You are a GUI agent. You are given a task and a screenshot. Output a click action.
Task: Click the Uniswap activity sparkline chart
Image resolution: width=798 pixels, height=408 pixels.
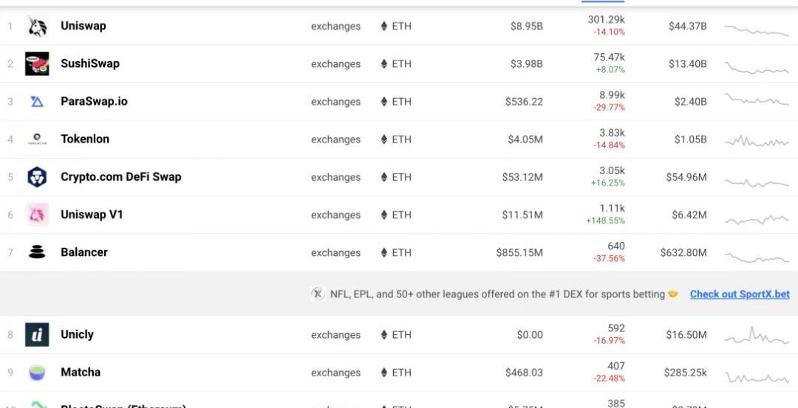[x=757, y=30]
